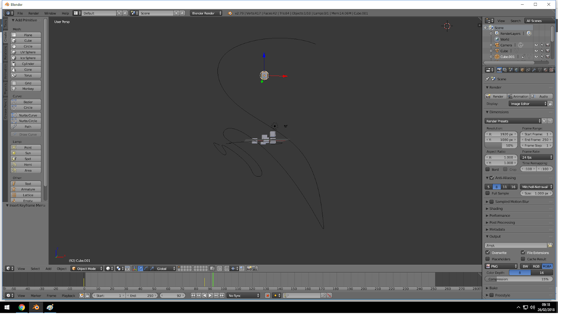The width and height of the screenshot is (581, 327).
Task: Click the Animation render button
Action: coord(519,96)
